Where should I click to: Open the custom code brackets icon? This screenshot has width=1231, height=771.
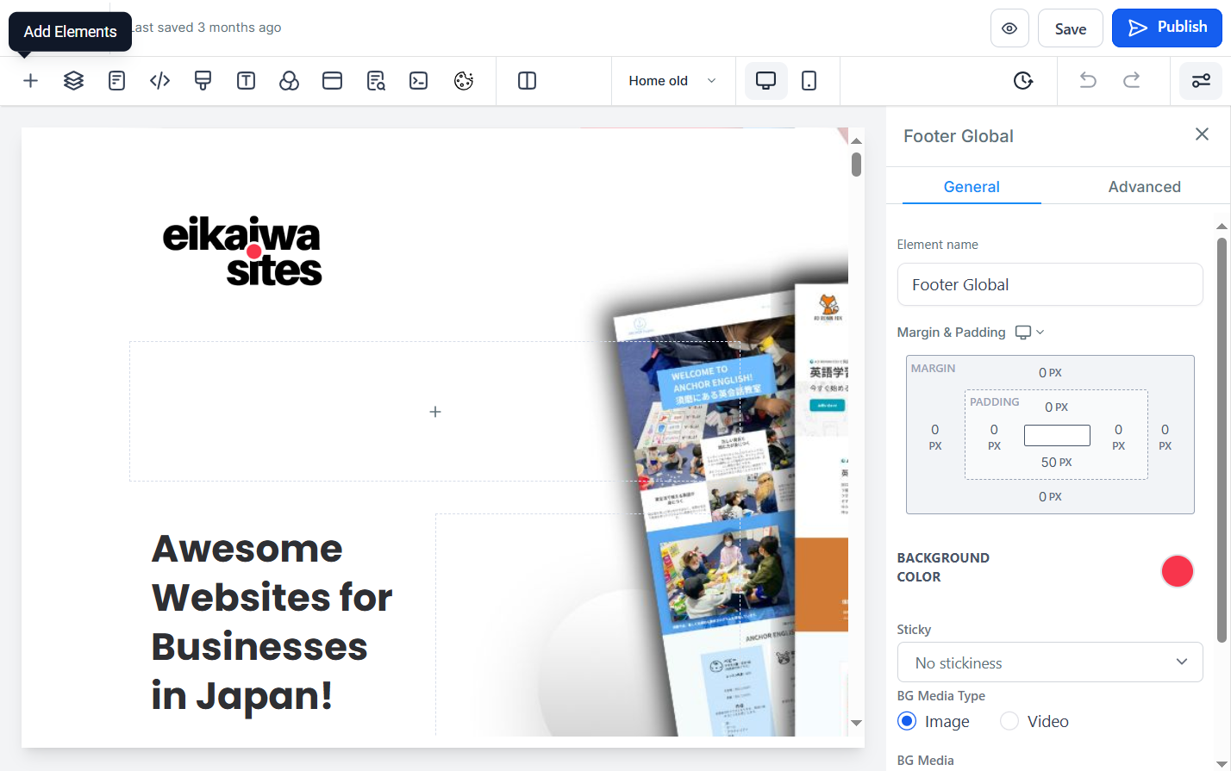(x=159, y=81)
